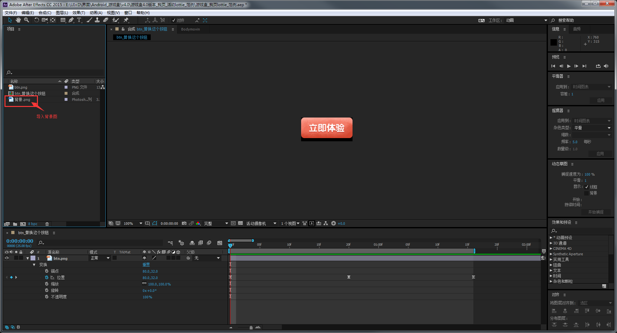Select the Hand tool

coord(18,20)
